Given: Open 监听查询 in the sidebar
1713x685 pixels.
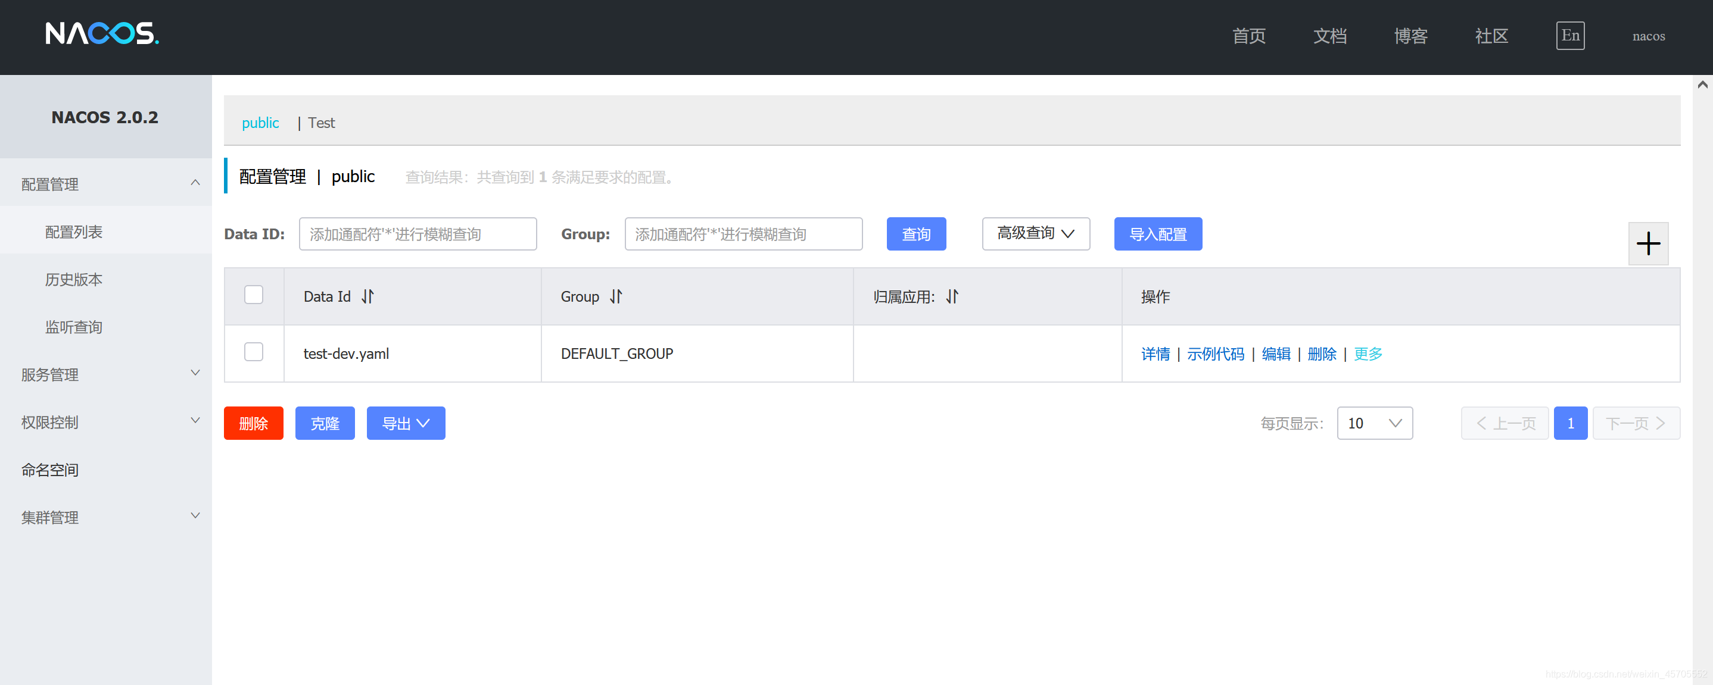Looking at the screenshot, I should pos(106,327).
